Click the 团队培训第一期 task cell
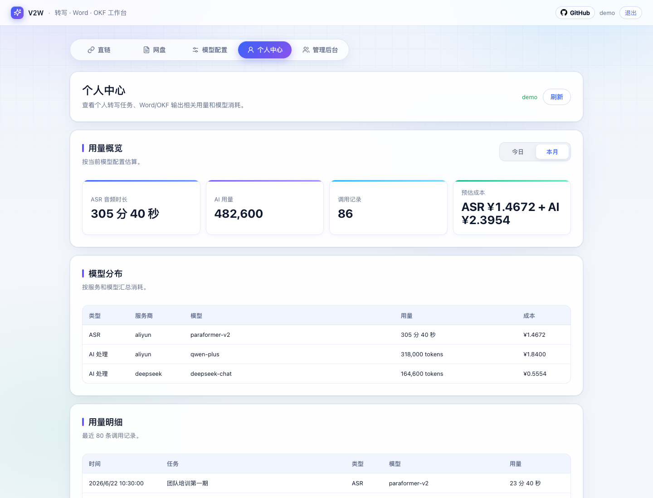The width and height of the screenshot is (653, 498). (x=187, y=484)
